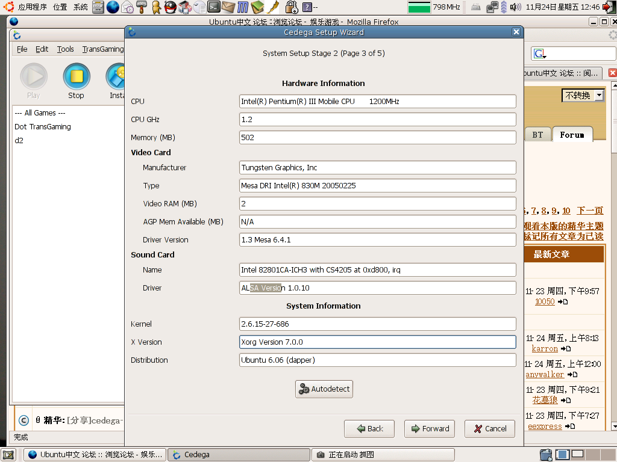The width and height of the screenshot is (617, 462).
Task: Go Back in the setup wizard
Action: tap(369, 428)
